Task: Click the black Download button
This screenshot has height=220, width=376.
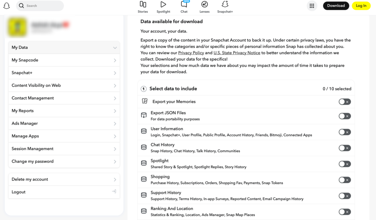Action: pyautogui.click(x=336, y=6)
